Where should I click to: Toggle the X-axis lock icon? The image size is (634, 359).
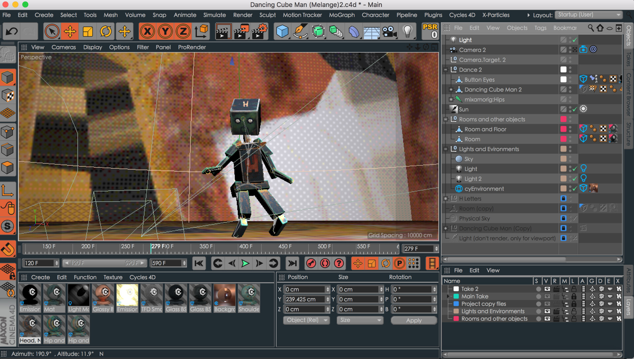coord(147,32)
